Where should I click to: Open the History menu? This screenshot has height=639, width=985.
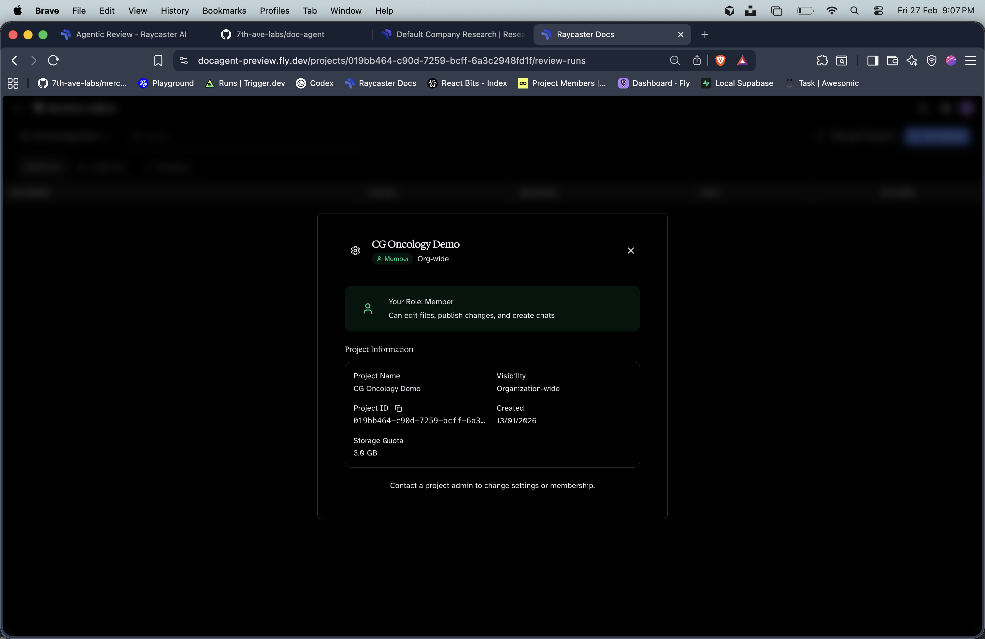tap(175, 11)
